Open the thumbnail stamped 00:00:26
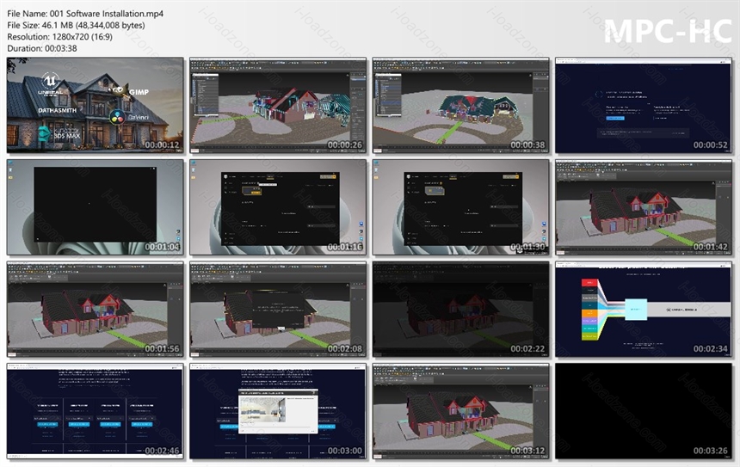Image resolution: width=740 pixels, height=467 pixels. (x=278, y=106)
